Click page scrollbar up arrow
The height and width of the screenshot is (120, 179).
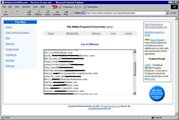click(176, 18)
